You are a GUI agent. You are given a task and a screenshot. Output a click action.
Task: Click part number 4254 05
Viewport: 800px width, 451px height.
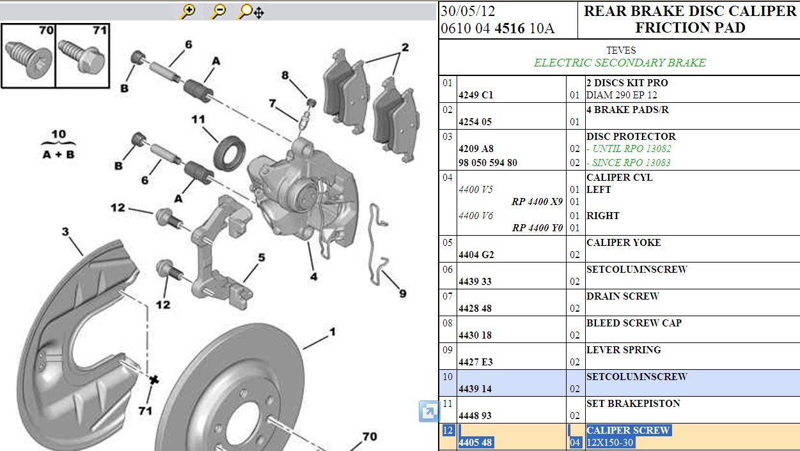tap(475, 122)
